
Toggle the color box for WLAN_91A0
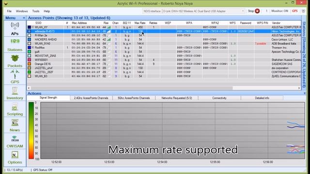point(29,43)
